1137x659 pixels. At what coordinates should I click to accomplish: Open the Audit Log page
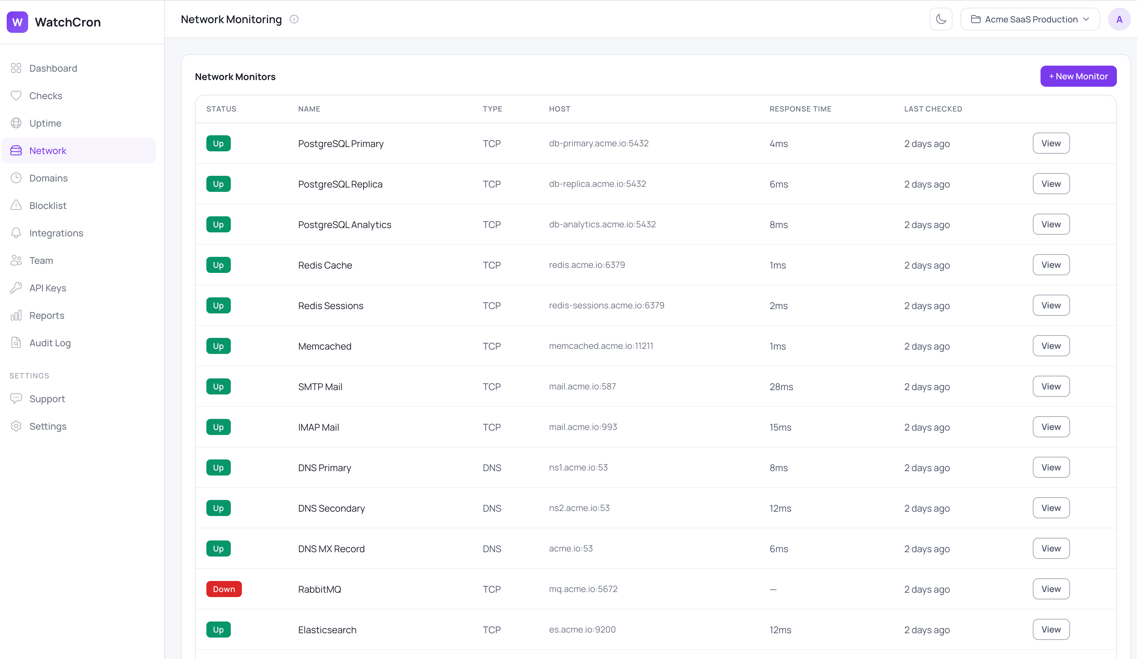coord(79,343)
